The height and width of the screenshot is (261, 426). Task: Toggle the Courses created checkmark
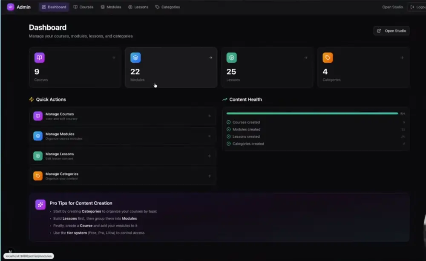coord(228,122)
